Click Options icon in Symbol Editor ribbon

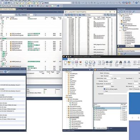pos(135,62)
